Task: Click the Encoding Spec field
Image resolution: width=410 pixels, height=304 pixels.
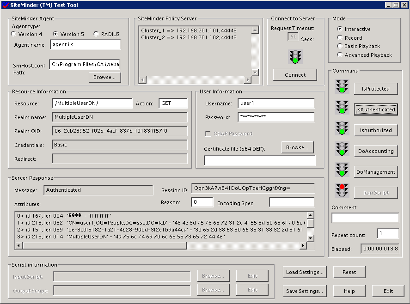Action: point(292,202)
